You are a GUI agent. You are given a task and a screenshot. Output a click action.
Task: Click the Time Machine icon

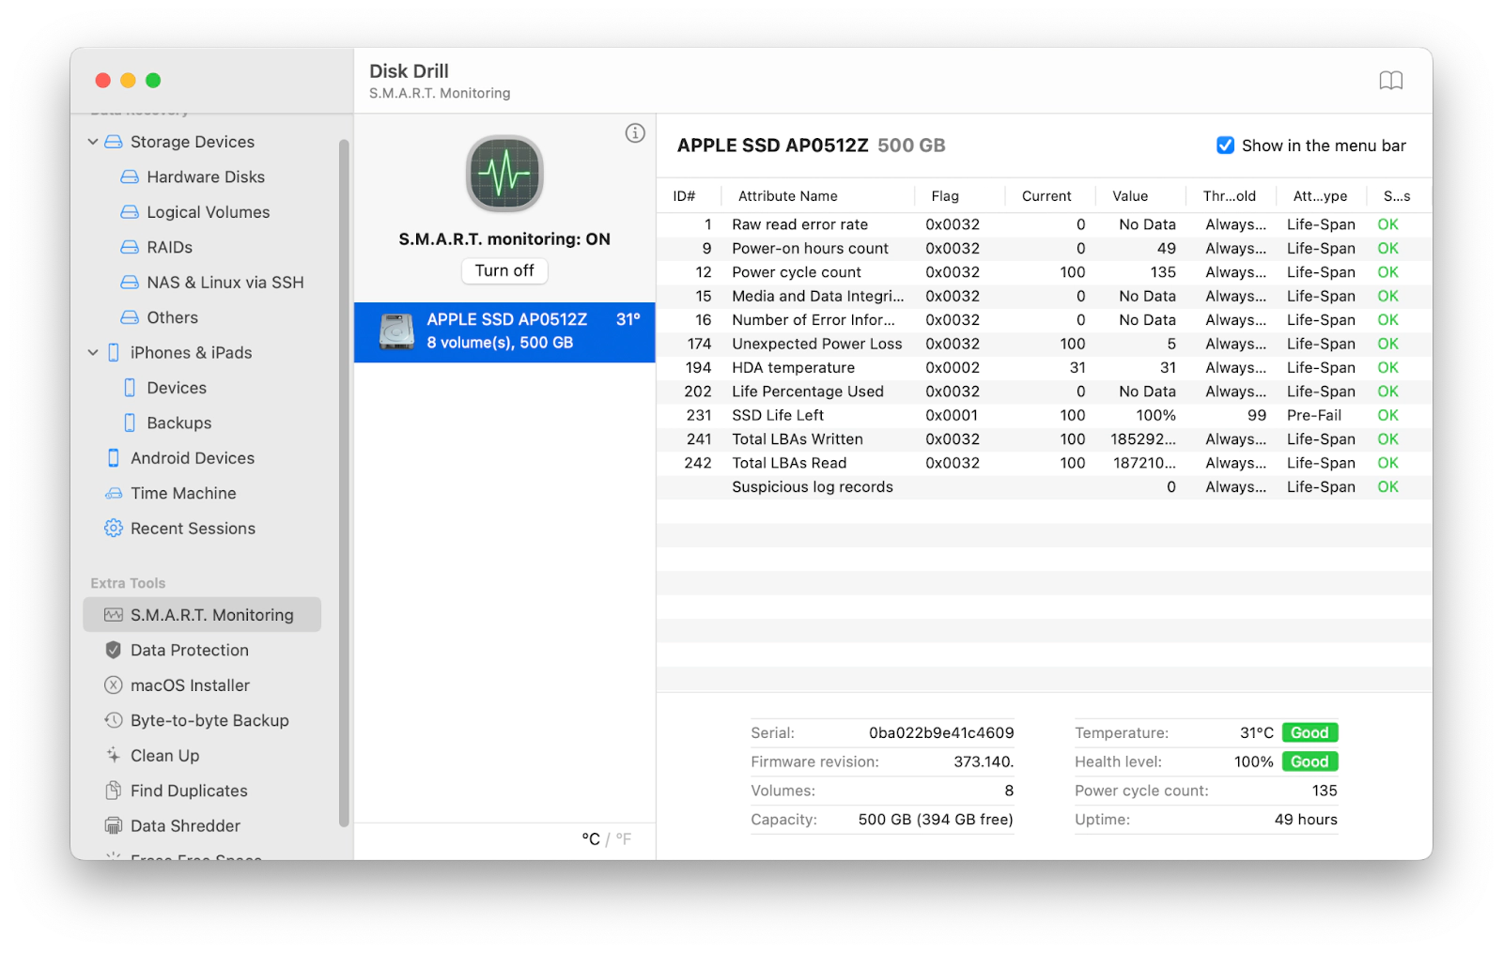pyautogui.click(x=114, y=493)
